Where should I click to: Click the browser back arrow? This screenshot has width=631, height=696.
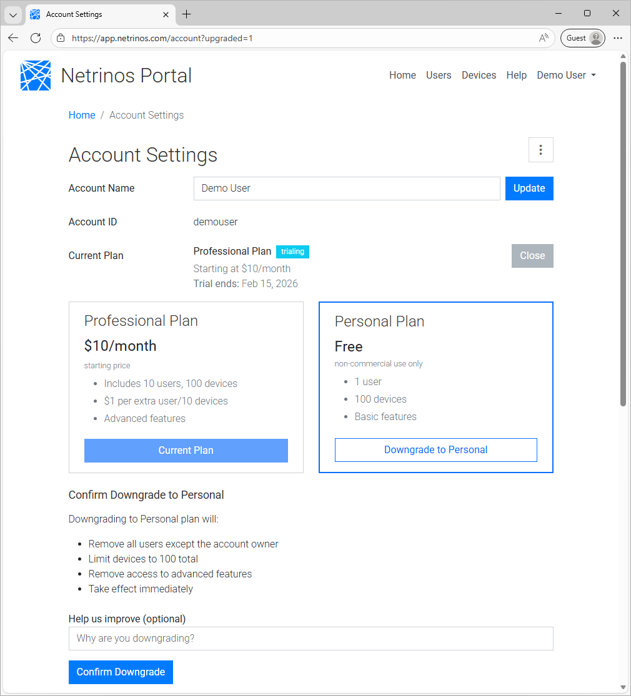13,38
